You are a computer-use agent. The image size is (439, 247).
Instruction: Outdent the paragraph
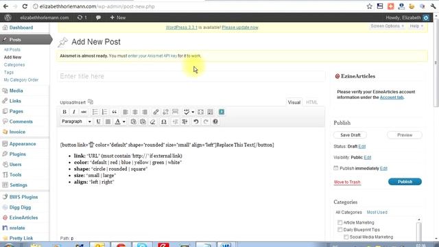tap(176, 121)
